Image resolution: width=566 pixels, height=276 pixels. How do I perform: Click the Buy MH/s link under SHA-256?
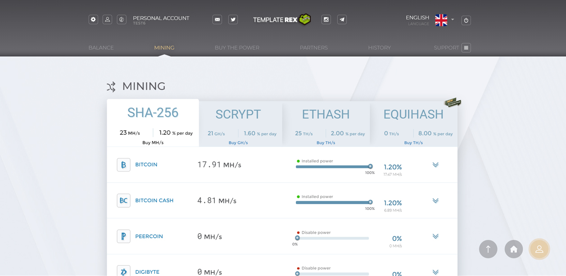coord(153,143)
